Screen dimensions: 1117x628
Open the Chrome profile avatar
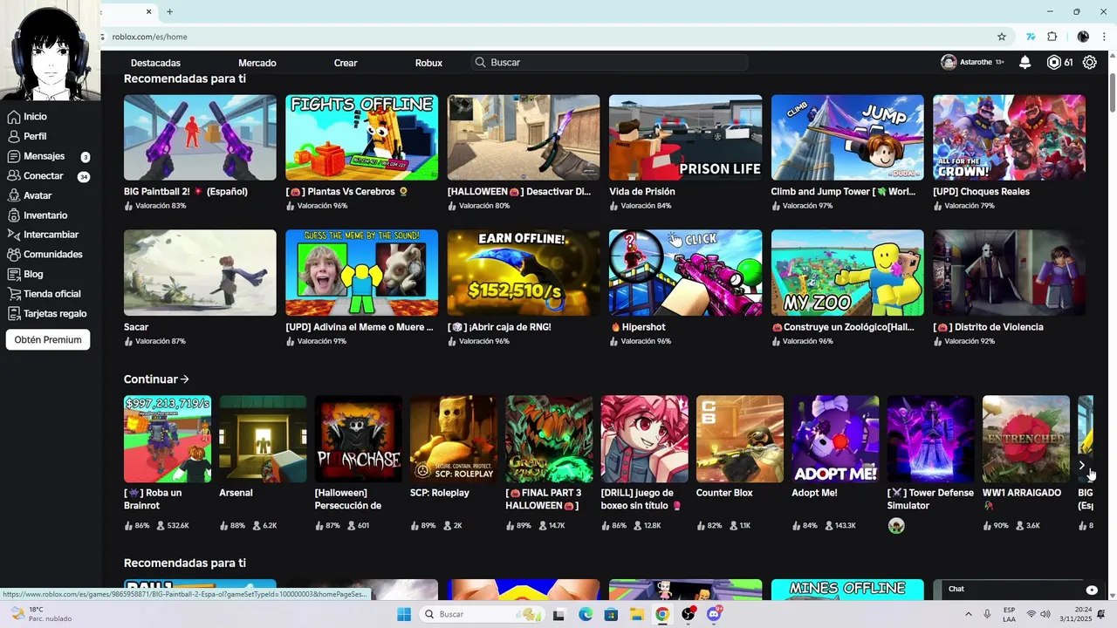[x=1083, y=37]
